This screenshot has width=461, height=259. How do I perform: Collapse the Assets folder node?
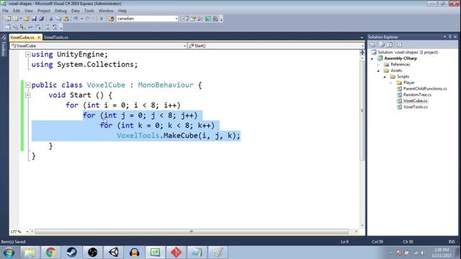[x=379, y=71]
